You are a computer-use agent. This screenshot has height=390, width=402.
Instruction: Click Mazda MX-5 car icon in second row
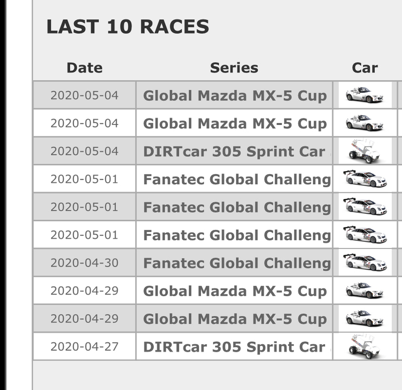pyautogui.click(x=365, y=123)
